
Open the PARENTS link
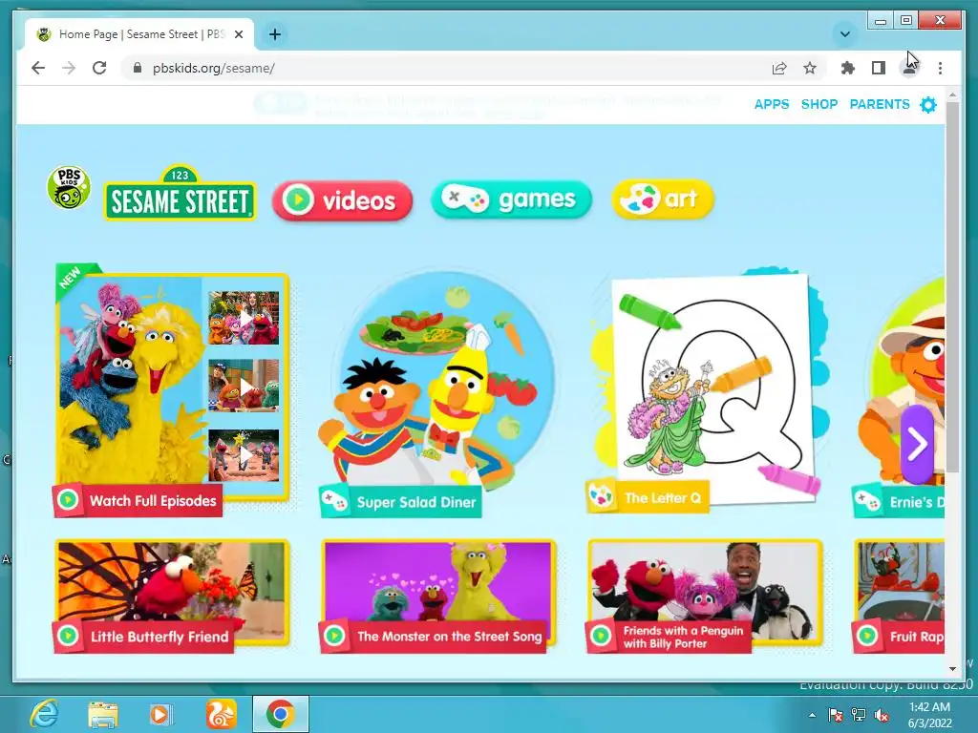click(x=880, y=104)
